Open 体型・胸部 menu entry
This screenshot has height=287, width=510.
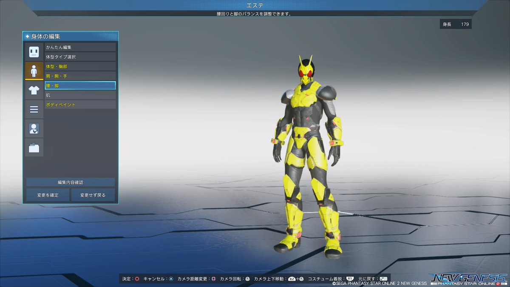pyautogui.click(x=80, y=66)
